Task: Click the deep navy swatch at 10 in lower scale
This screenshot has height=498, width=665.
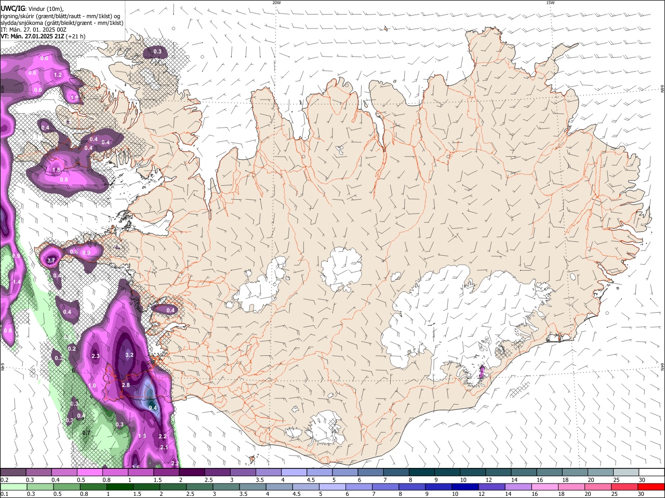Action: (465, 487)
